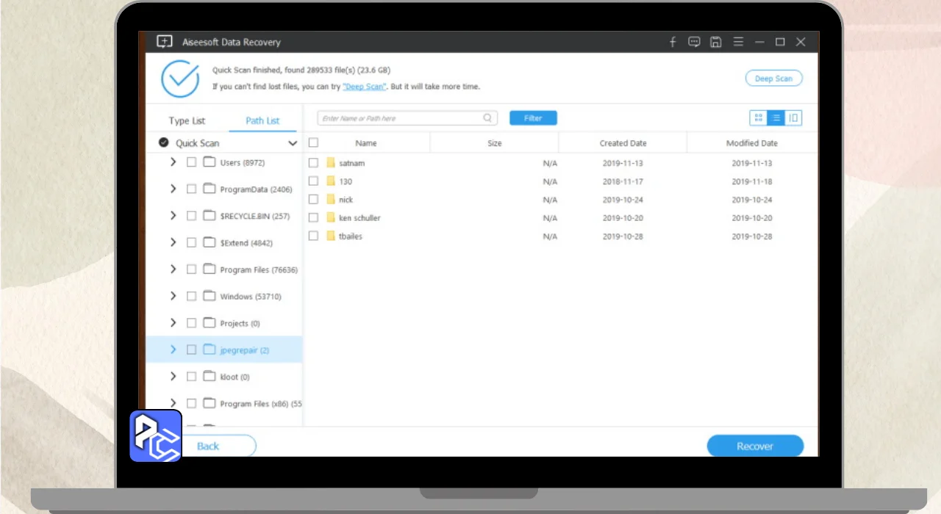This screenshot has width=941, height=514.
Task: Click the Quick Scan checked circle icon
Action: [x=164, y=142]
